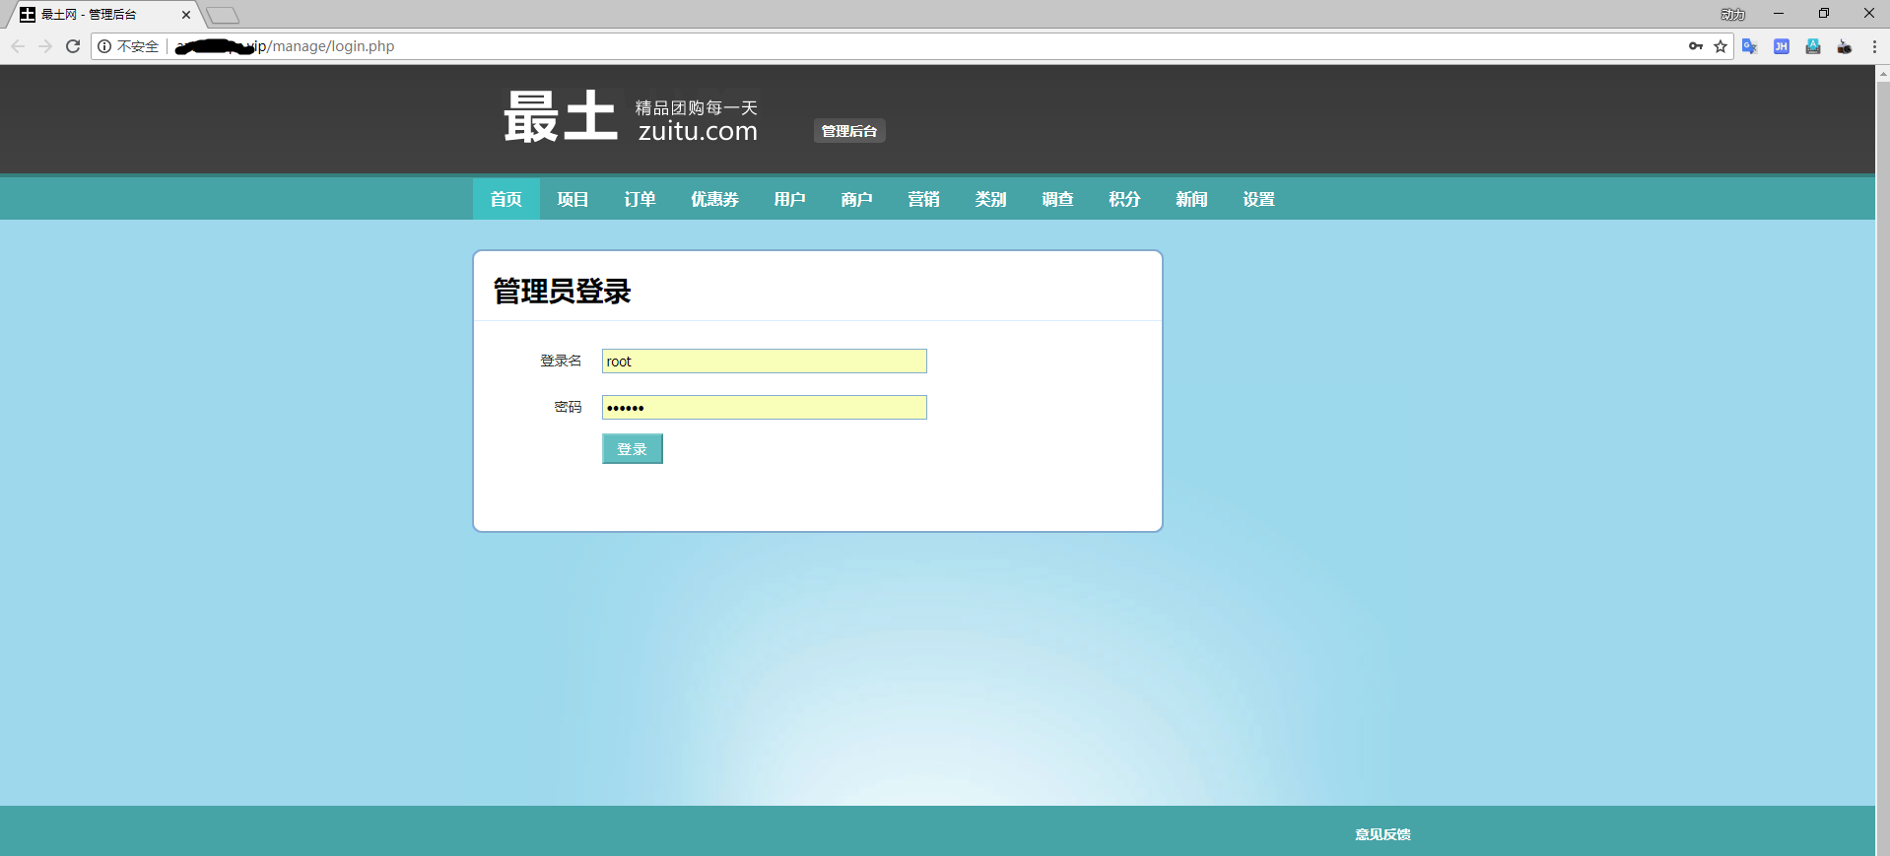1890x856 pixels.
Task: Open the 类别 navigation tab
Action: pyautogui.click(x=990, y=199)
